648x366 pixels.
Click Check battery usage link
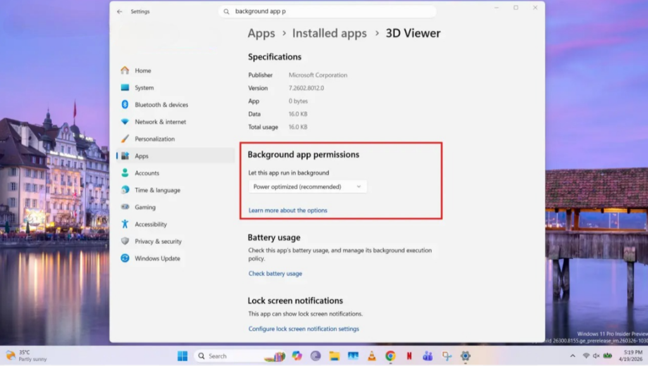(x=275, y=274)
